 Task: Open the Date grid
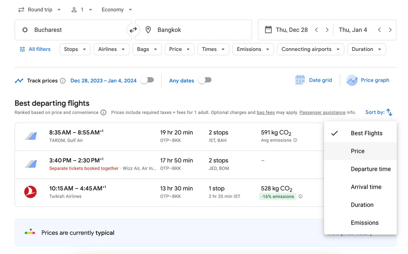click(314, 80)
